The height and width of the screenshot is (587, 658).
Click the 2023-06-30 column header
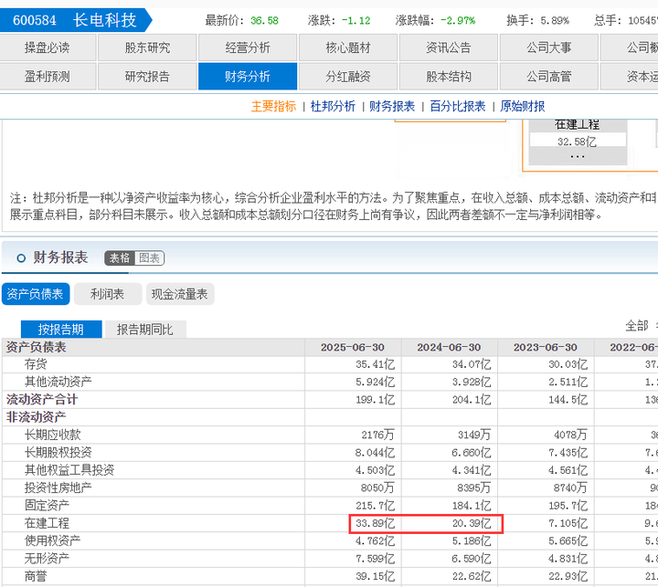pos(546,347)
